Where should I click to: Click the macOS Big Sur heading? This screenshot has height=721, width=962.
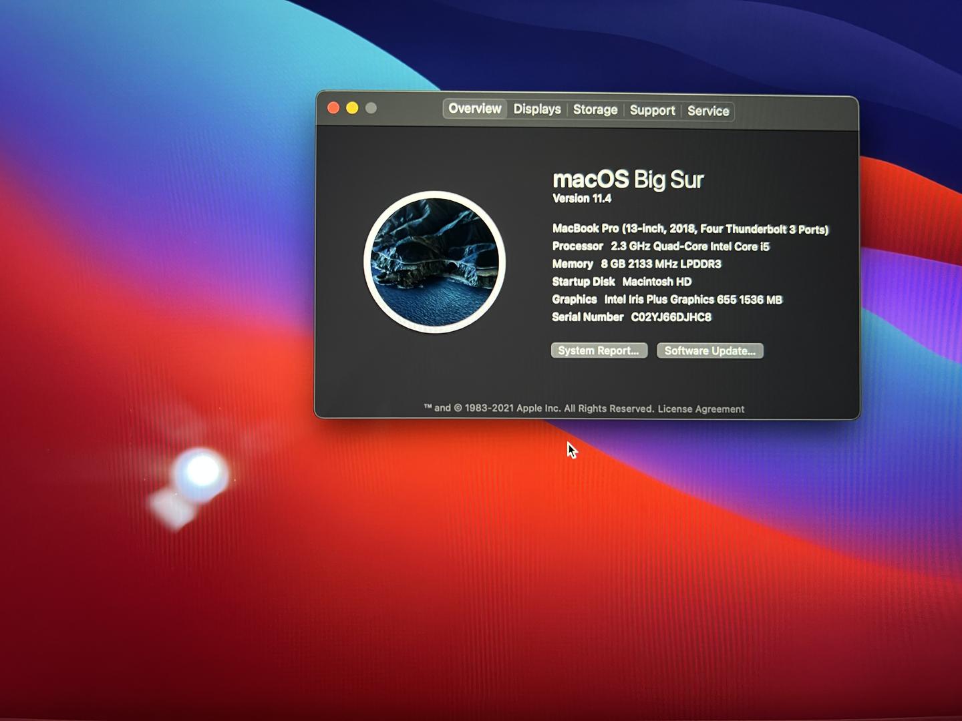628,180
